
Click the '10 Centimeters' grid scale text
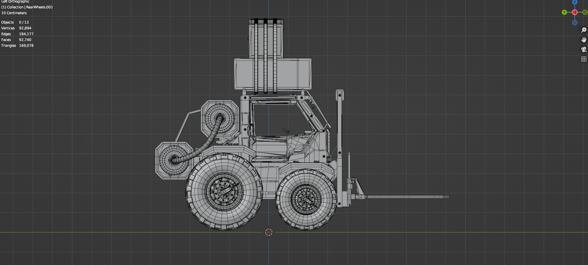pos(14,13)
